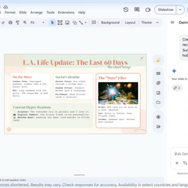Select the line drawing tool
Viewport: 188px width, 188px height.
(81, 23)
